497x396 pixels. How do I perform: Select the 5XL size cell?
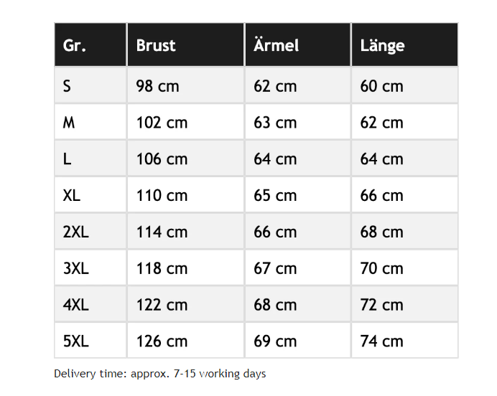pos(75,341)
